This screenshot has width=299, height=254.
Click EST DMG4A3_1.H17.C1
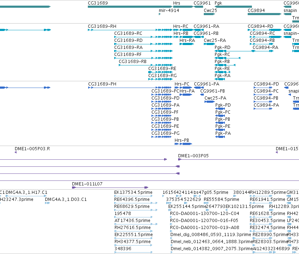pyautogui.click(x=26, y=192)
